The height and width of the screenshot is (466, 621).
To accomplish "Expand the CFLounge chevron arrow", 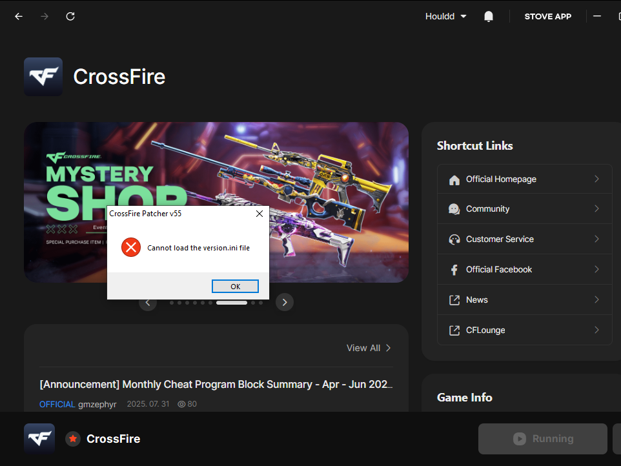I will [x=596, y=330].
